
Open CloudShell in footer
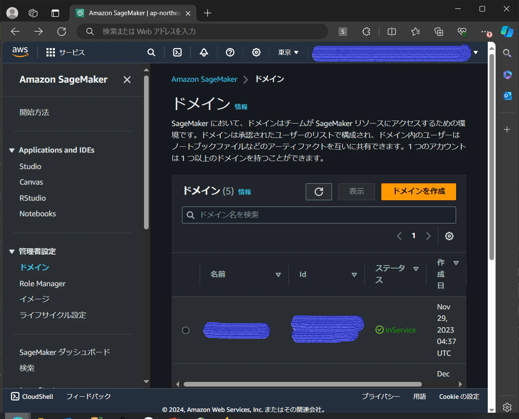(x=32, y=396)
